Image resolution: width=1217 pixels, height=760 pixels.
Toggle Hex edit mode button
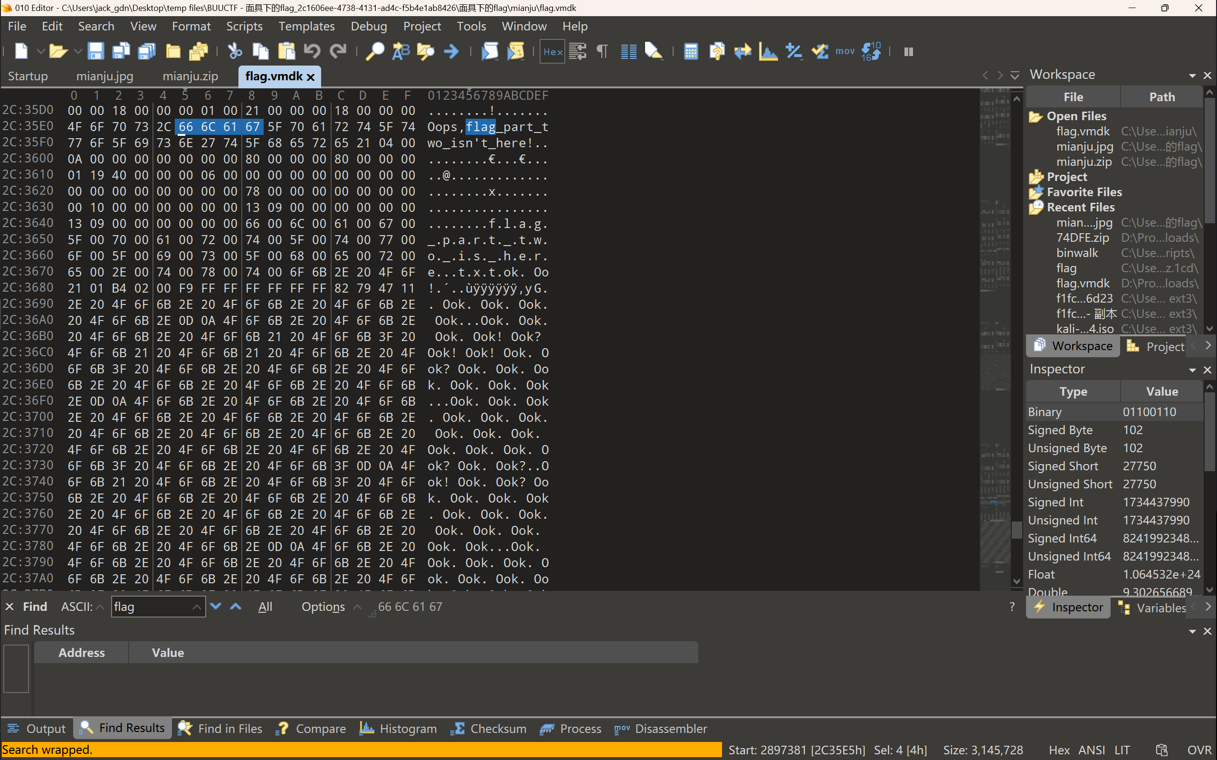552,51
